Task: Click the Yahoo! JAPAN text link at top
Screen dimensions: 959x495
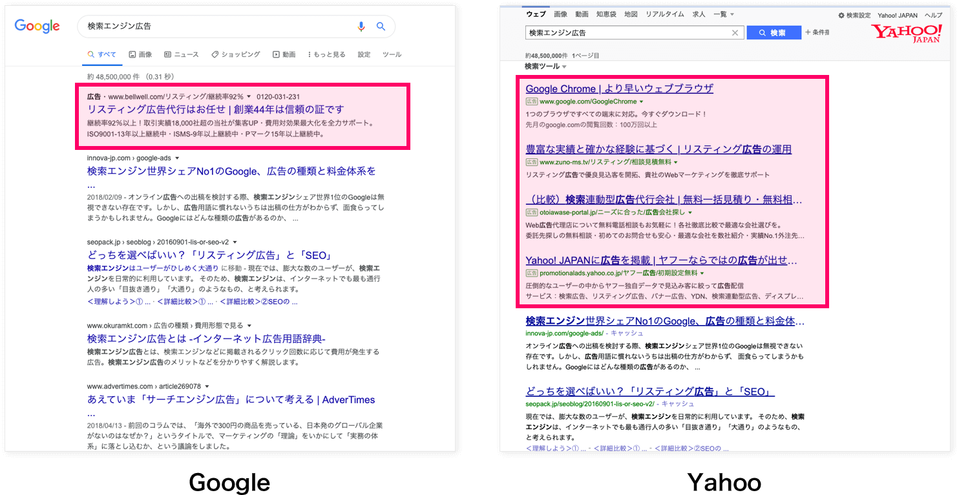Action: point(898,15)
